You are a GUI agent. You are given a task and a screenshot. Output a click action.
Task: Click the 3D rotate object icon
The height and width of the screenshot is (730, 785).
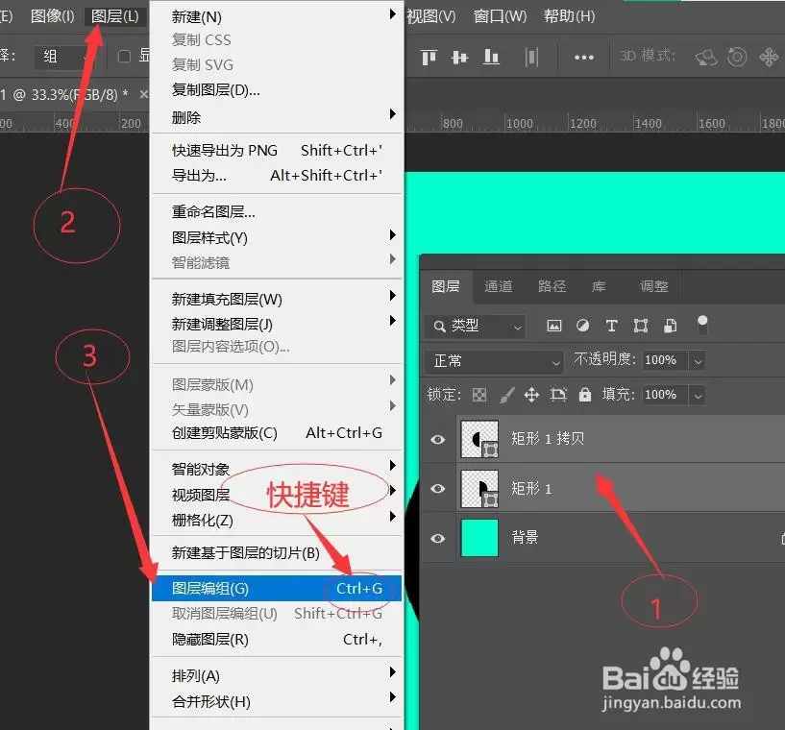(x=706, y=57)
